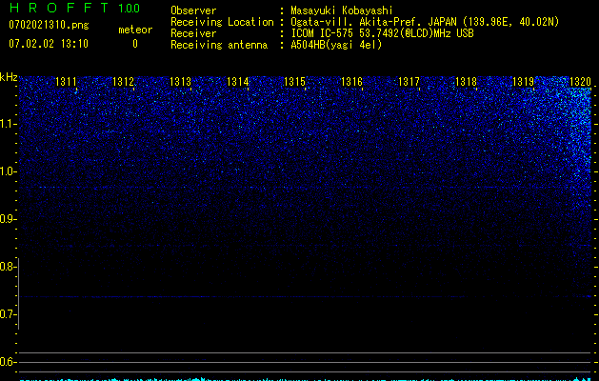Click the 1312 time marker
This screenshot has height=381, width=599.
pyautogui.click(x=123, y=82)
